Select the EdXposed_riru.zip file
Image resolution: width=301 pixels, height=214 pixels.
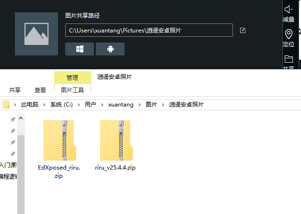click(x=59, y=149)
